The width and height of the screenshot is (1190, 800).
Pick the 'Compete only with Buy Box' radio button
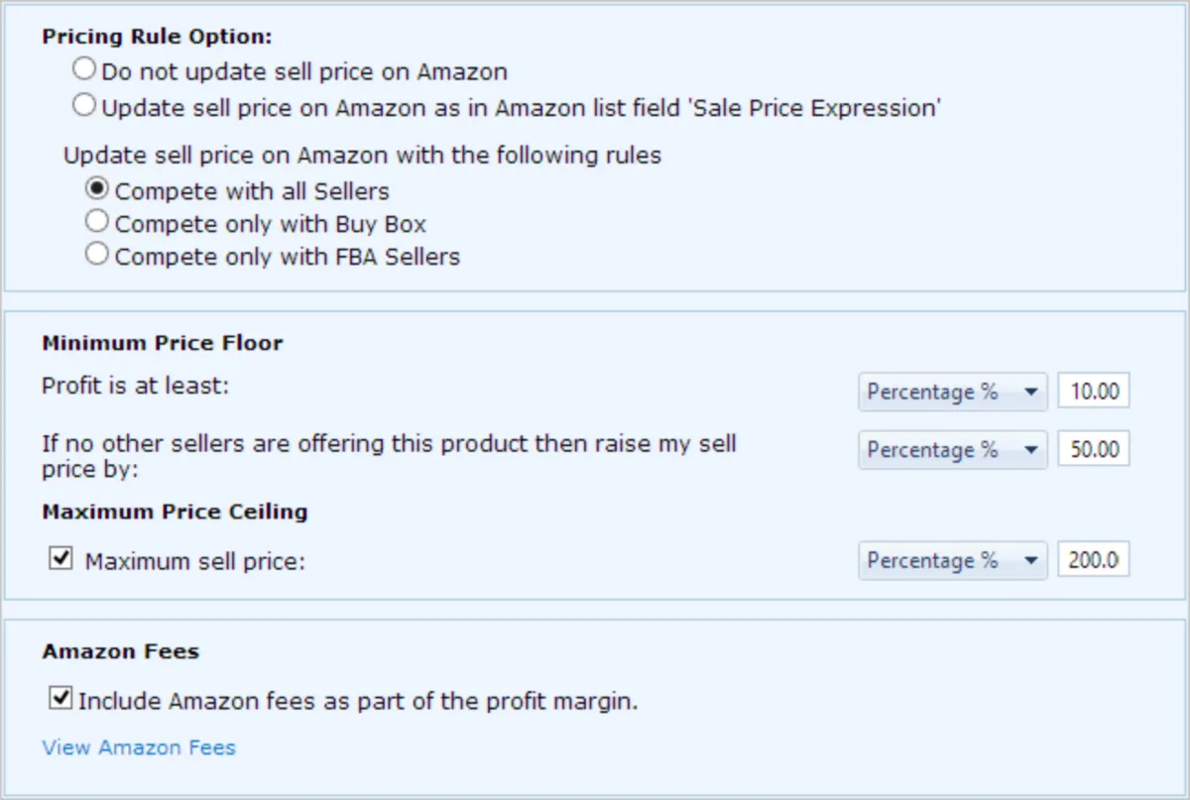click(x=97, y=221)
